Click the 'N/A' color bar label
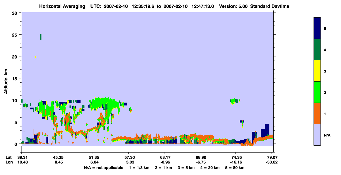Screen dimensions: 341x175 [x=327, y=135]
